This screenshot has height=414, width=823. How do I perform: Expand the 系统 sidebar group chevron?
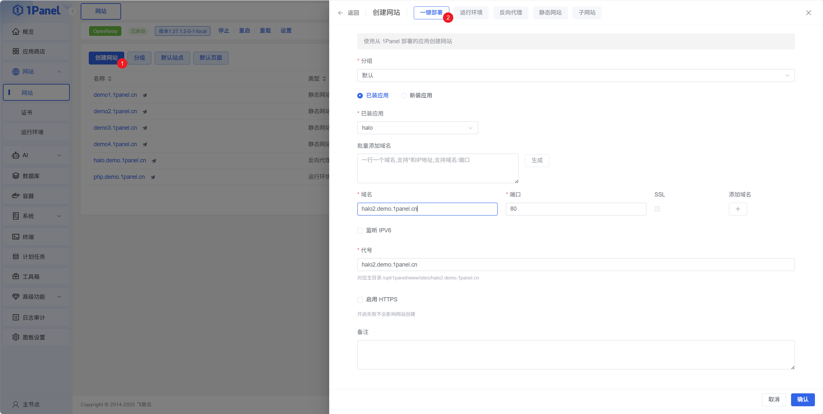pyautogui.click(x=59, y=216)
